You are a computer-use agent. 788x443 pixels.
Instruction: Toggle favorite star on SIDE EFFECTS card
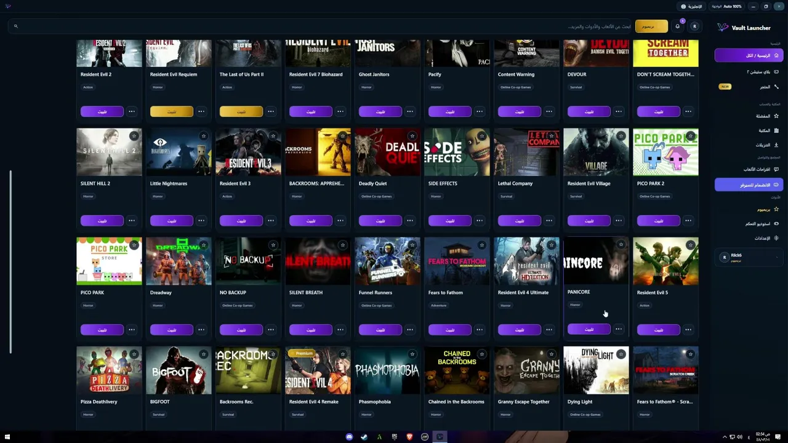(x=482, y=136)
